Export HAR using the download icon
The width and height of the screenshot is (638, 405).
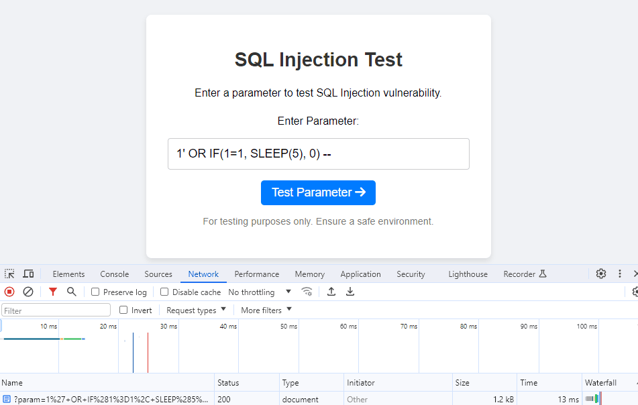[x=350, y=292]
